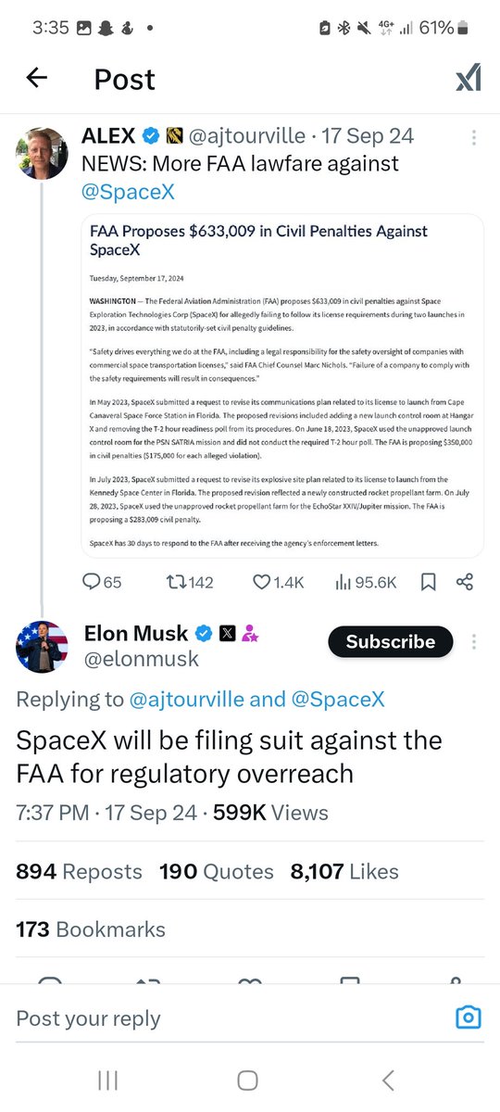View the 190 Quotes list
This screenshot has height=1112, width=500.
tap(217, 871)
